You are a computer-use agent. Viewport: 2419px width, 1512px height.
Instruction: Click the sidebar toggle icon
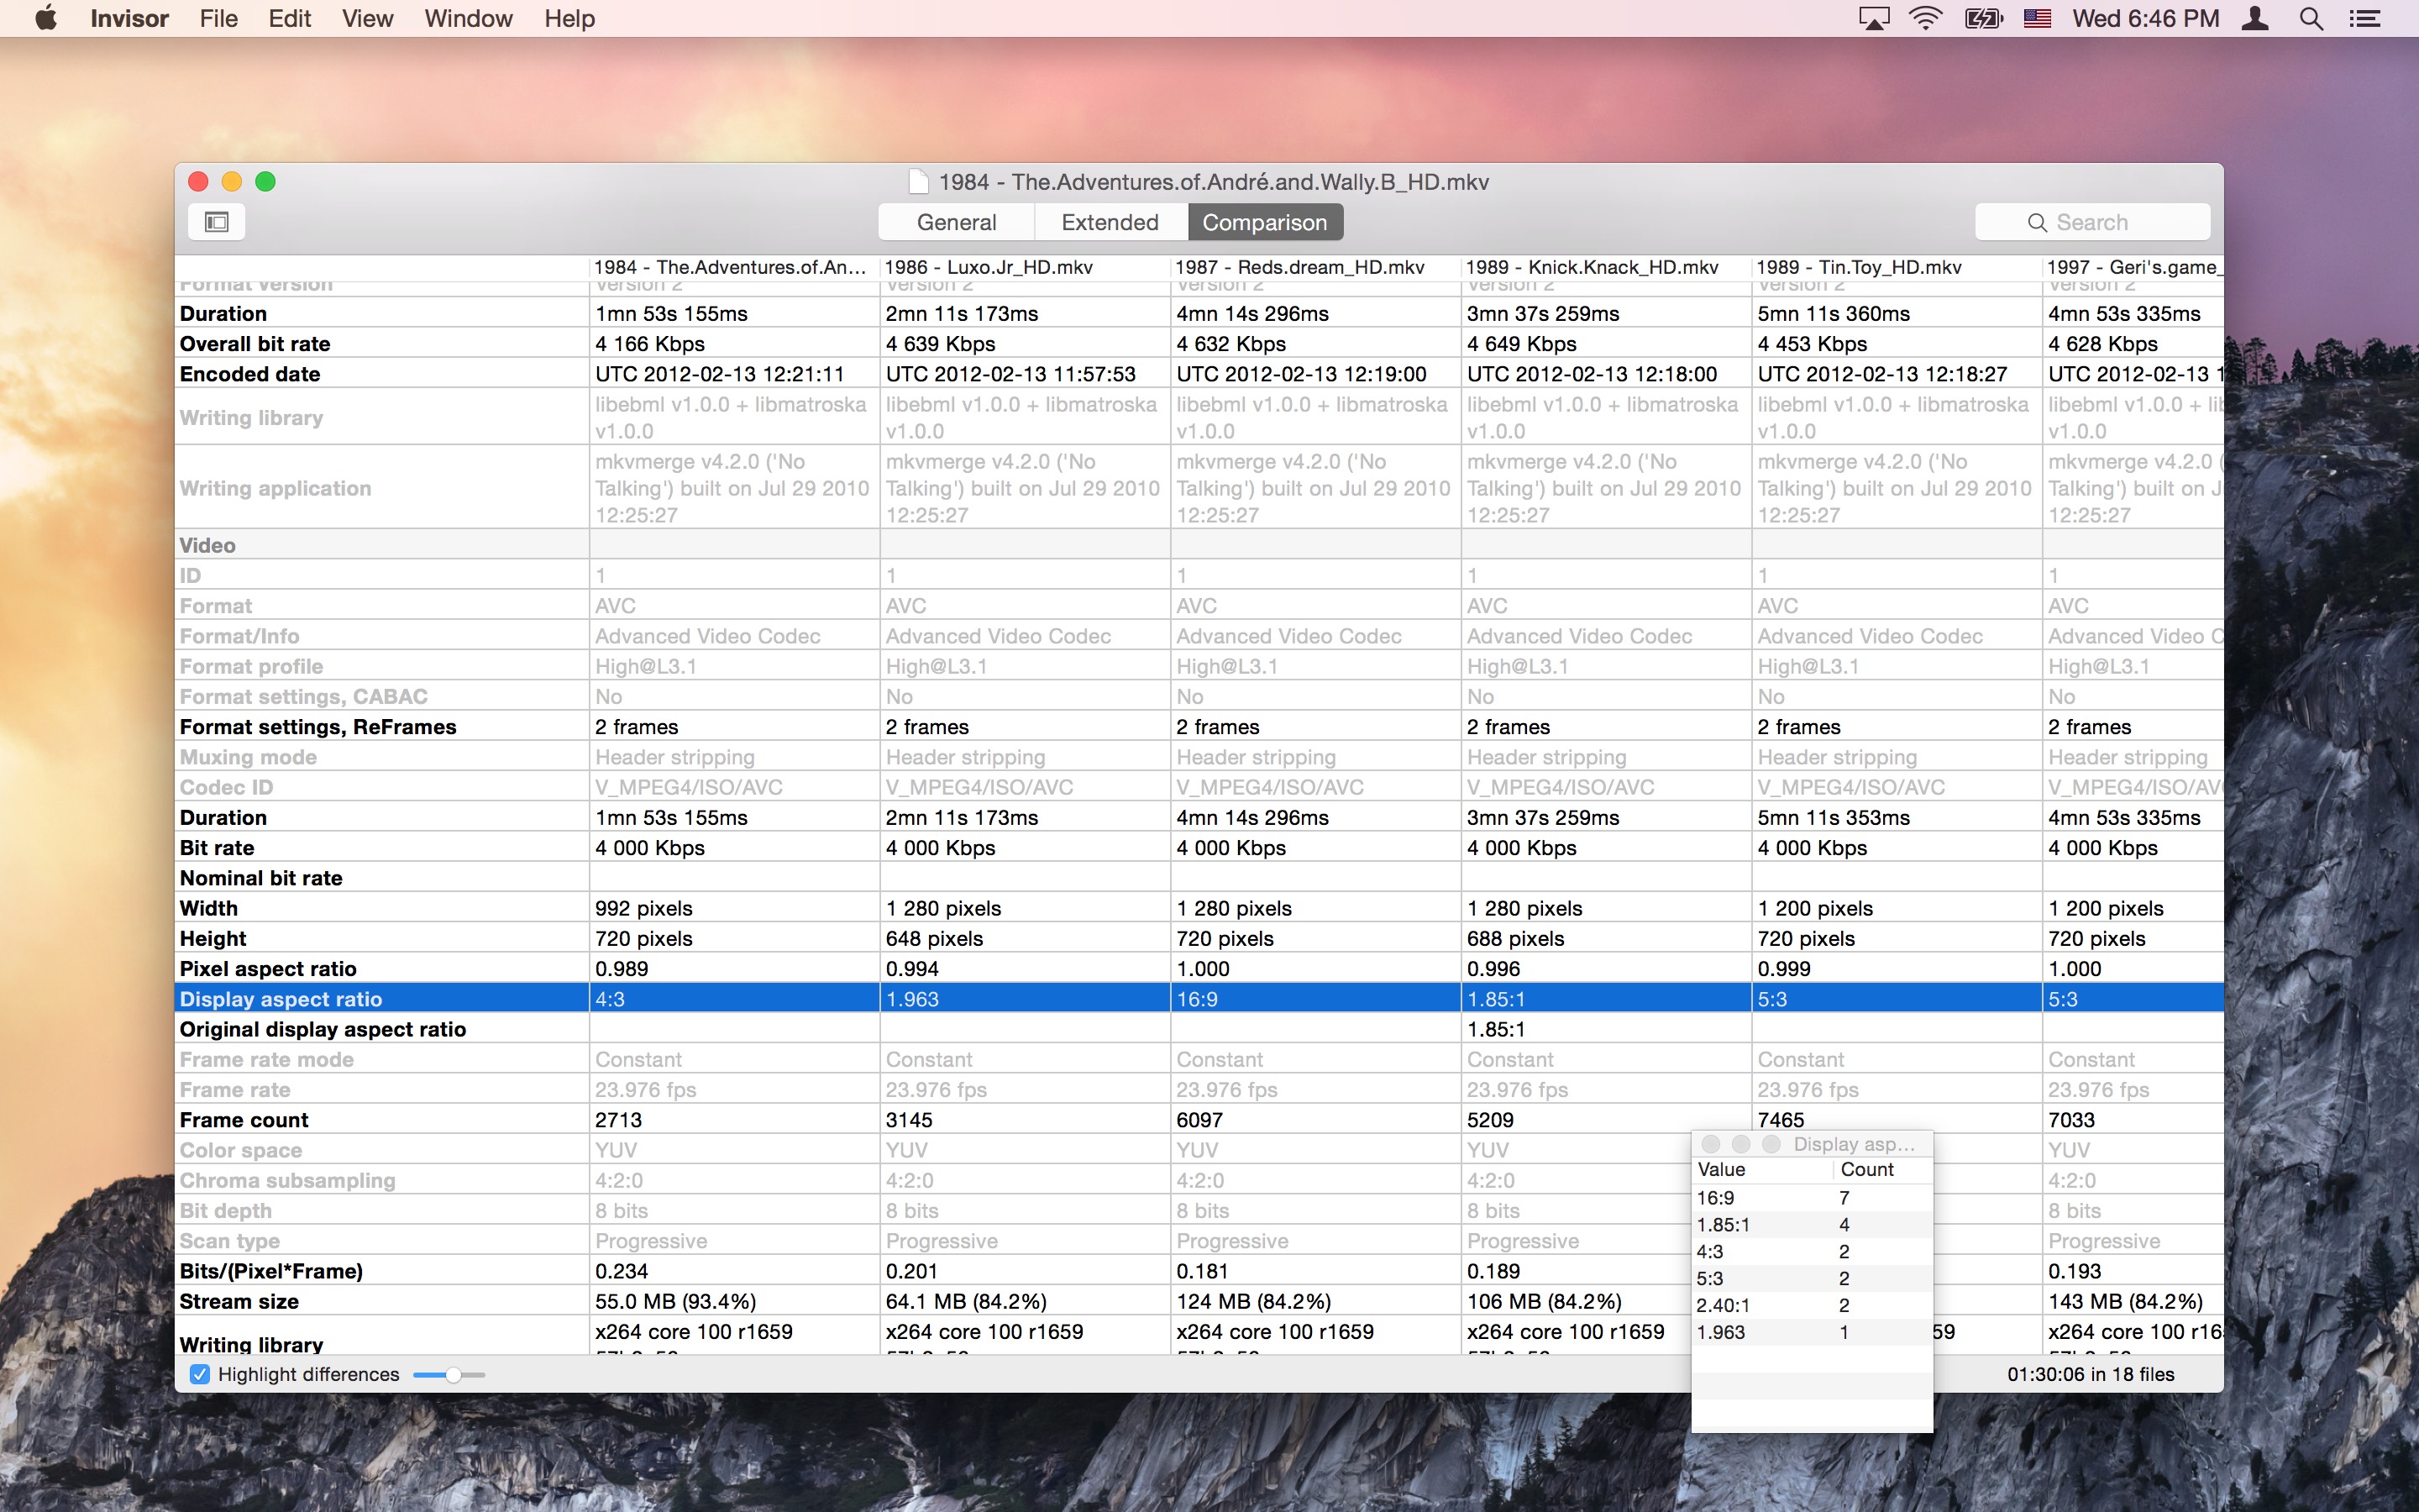[216, 221]
